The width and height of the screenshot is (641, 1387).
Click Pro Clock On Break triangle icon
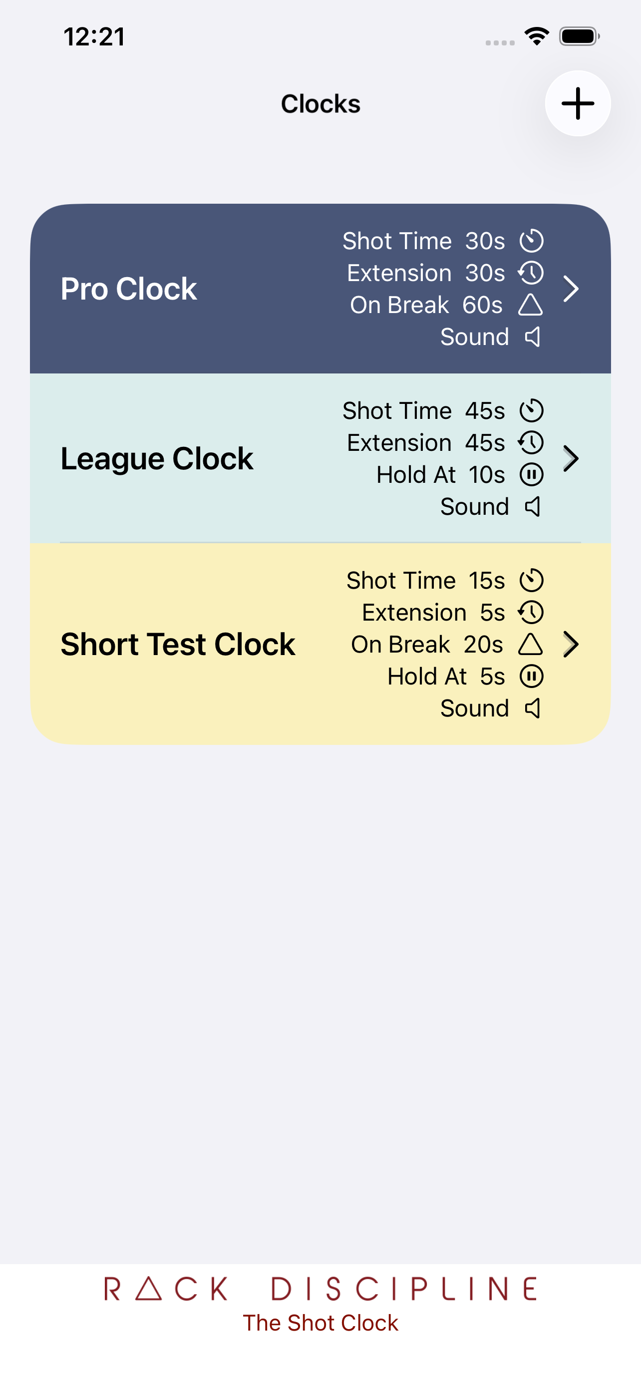pos(530,305)
